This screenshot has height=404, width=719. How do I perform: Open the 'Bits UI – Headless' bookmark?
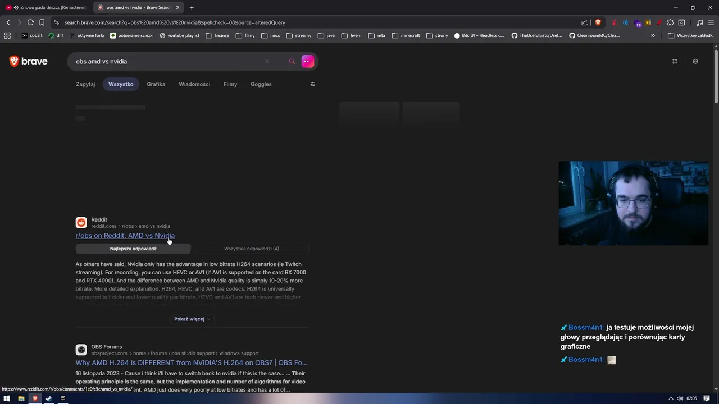[479, 35]
